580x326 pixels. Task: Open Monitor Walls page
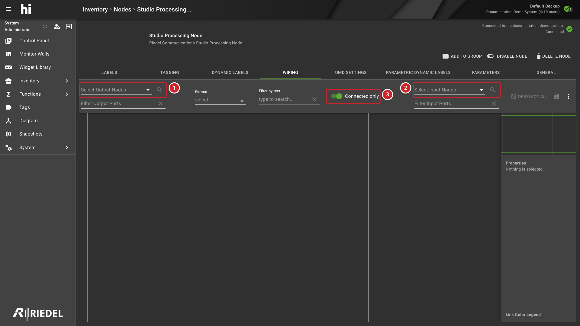pos(38,54)
